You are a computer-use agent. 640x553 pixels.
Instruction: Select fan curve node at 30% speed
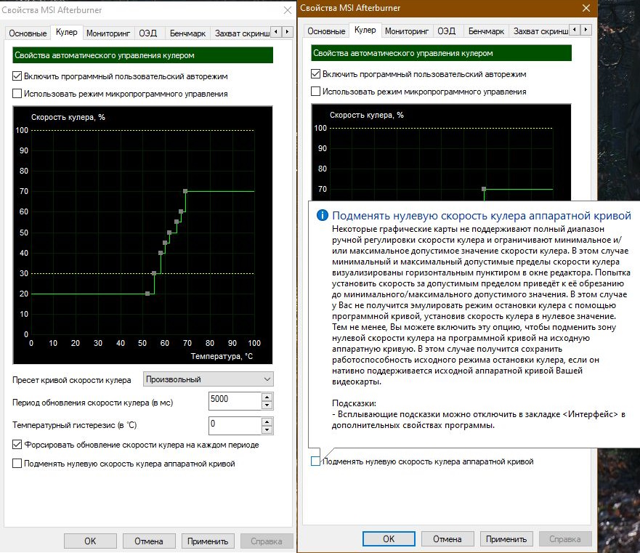[154, 273]
